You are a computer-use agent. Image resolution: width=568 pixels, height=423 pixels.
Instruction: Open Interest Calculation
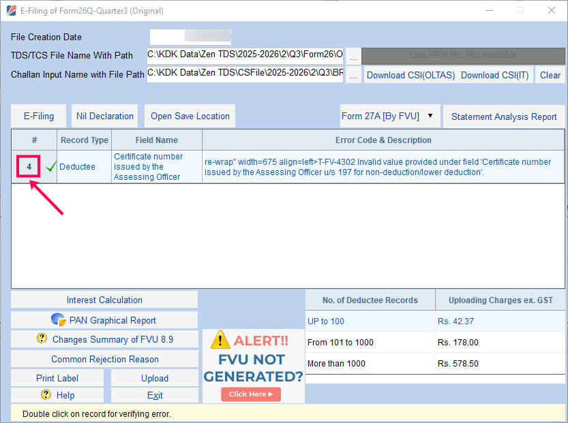pos(104,300)
